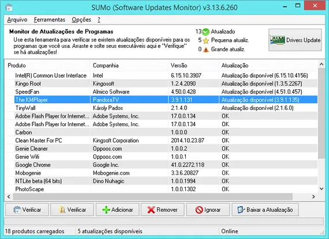Click Atualização disponível (4.51.0.457) cell

point(268,92)
